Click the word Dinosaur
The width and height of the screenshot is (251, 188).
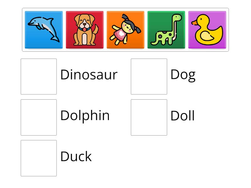(89, 75)
